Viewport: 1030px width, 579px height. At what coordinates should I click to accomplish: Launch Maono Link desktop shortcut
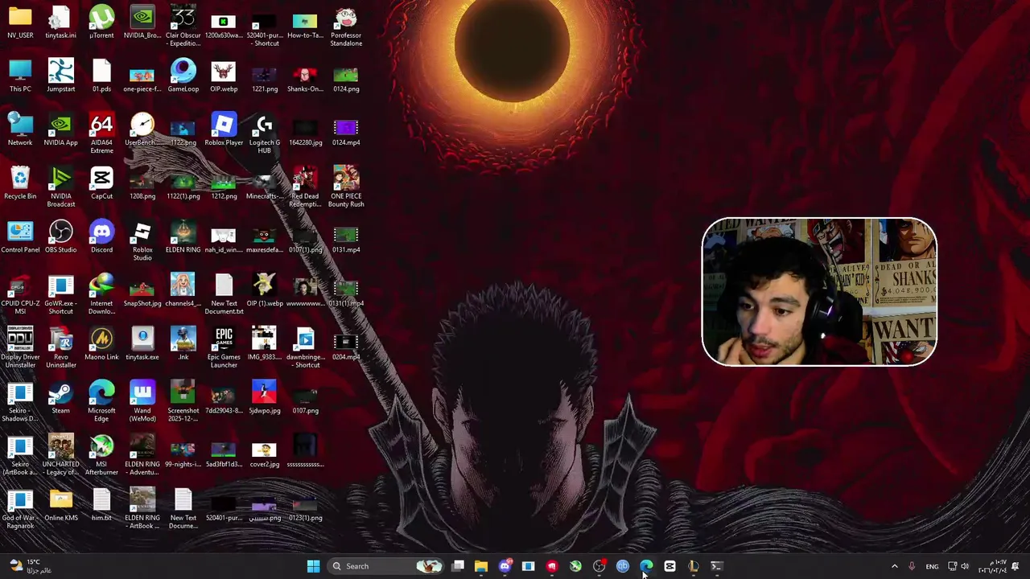point(101,343)
